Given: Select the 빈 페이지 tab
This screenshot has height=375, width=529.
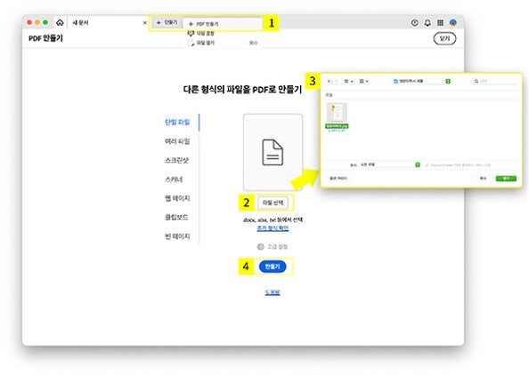Looking at the screenshot, I should [x=177, y=236].
